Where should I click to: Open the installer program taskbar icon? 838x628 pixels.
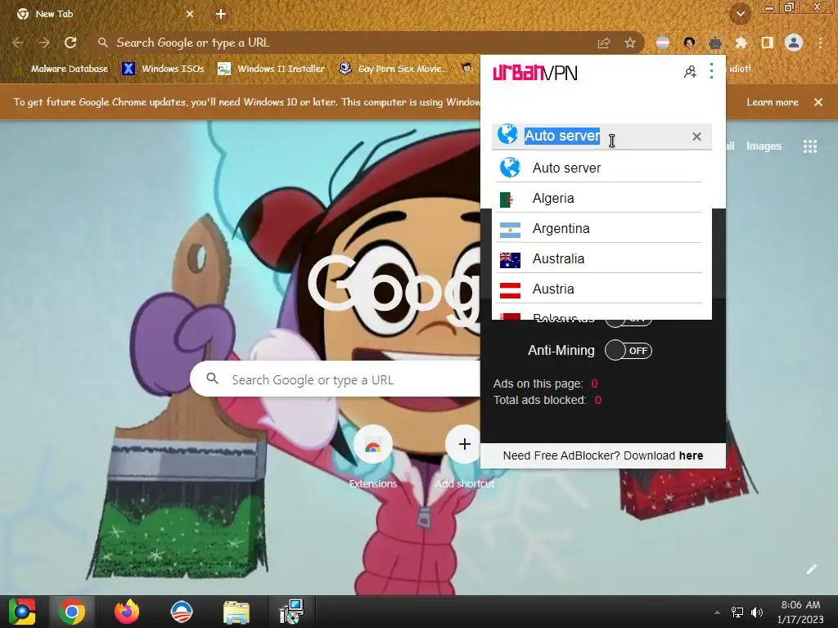tap(291, 612)
